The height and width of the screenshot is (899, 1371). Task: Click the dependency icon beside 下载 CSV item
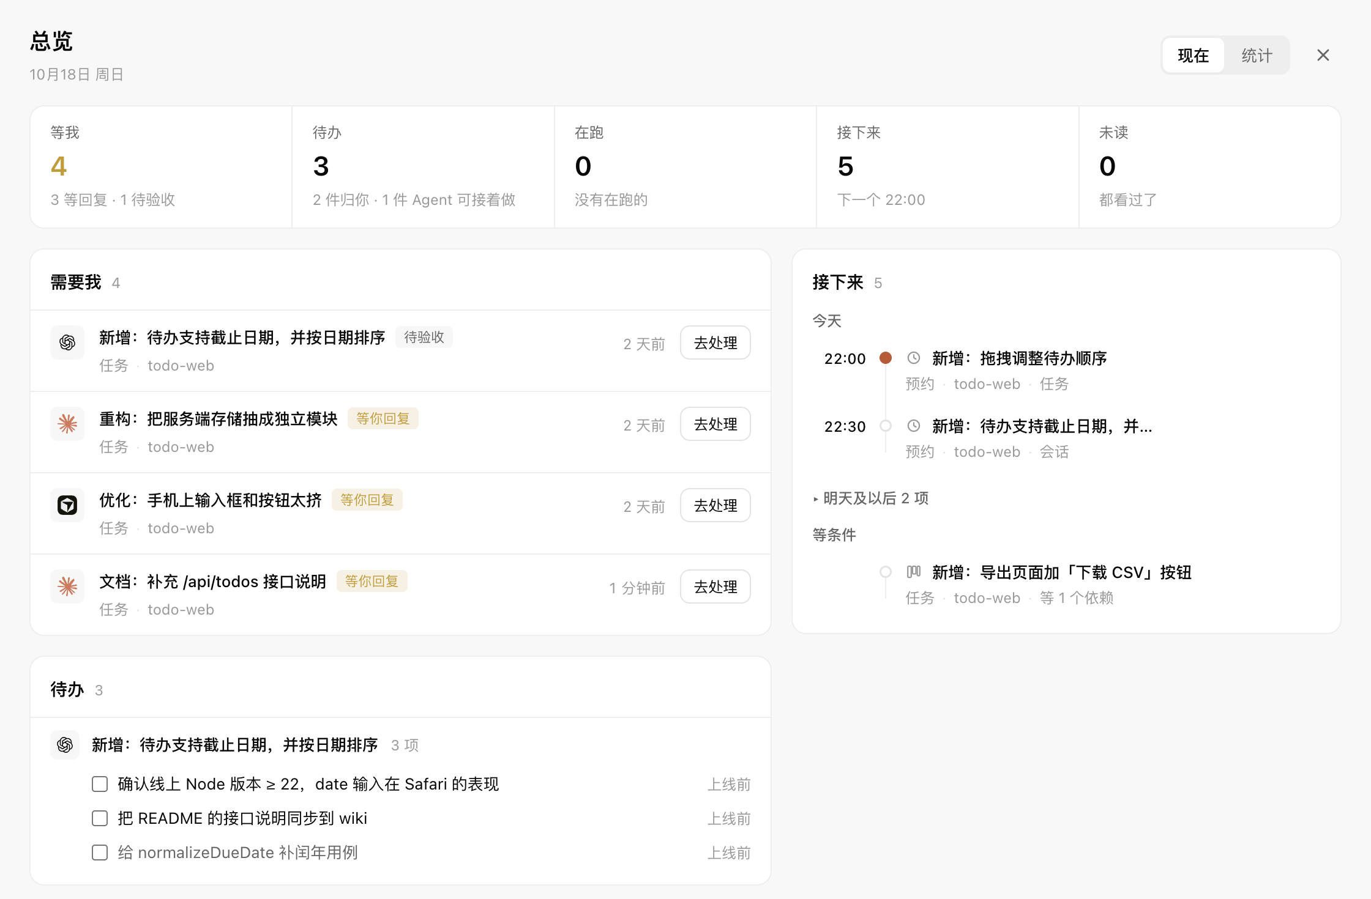click(x=914, y=572)
